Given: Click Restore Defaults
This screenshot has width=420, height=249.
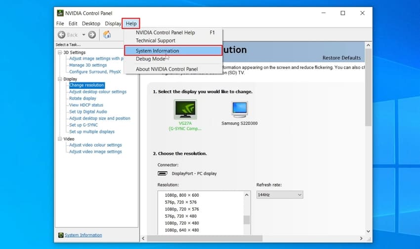Looking at the screenshot, I should 341,58.
